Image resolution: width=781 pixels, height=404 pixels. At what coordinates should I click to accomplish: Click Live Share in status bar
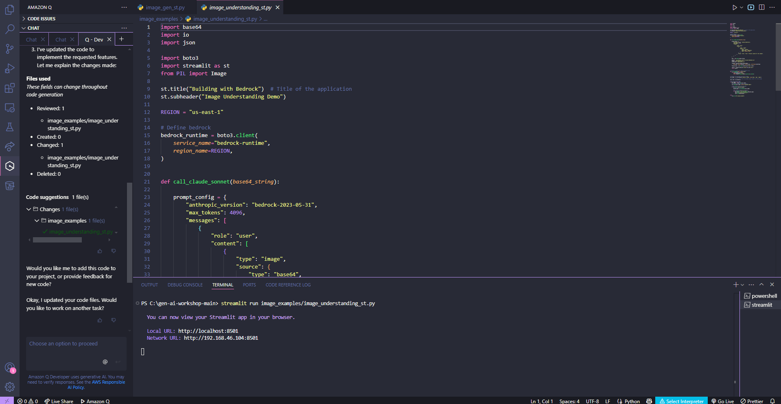[59, 401]
